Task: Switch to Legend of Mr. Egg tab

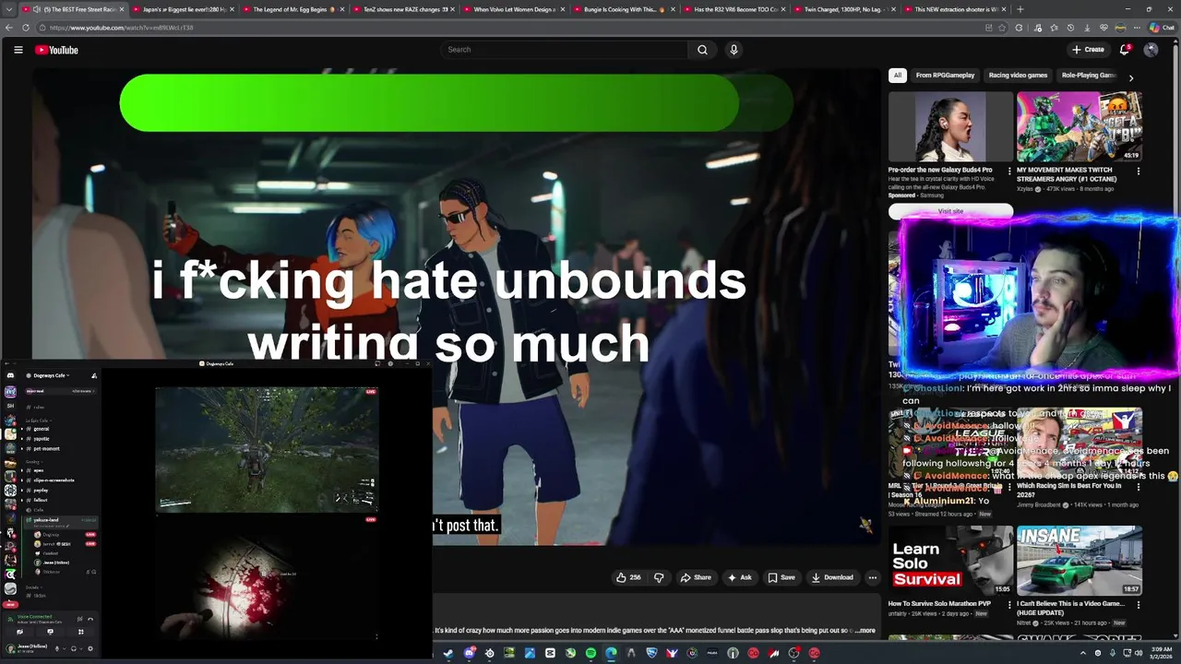Action: point(292,9)
